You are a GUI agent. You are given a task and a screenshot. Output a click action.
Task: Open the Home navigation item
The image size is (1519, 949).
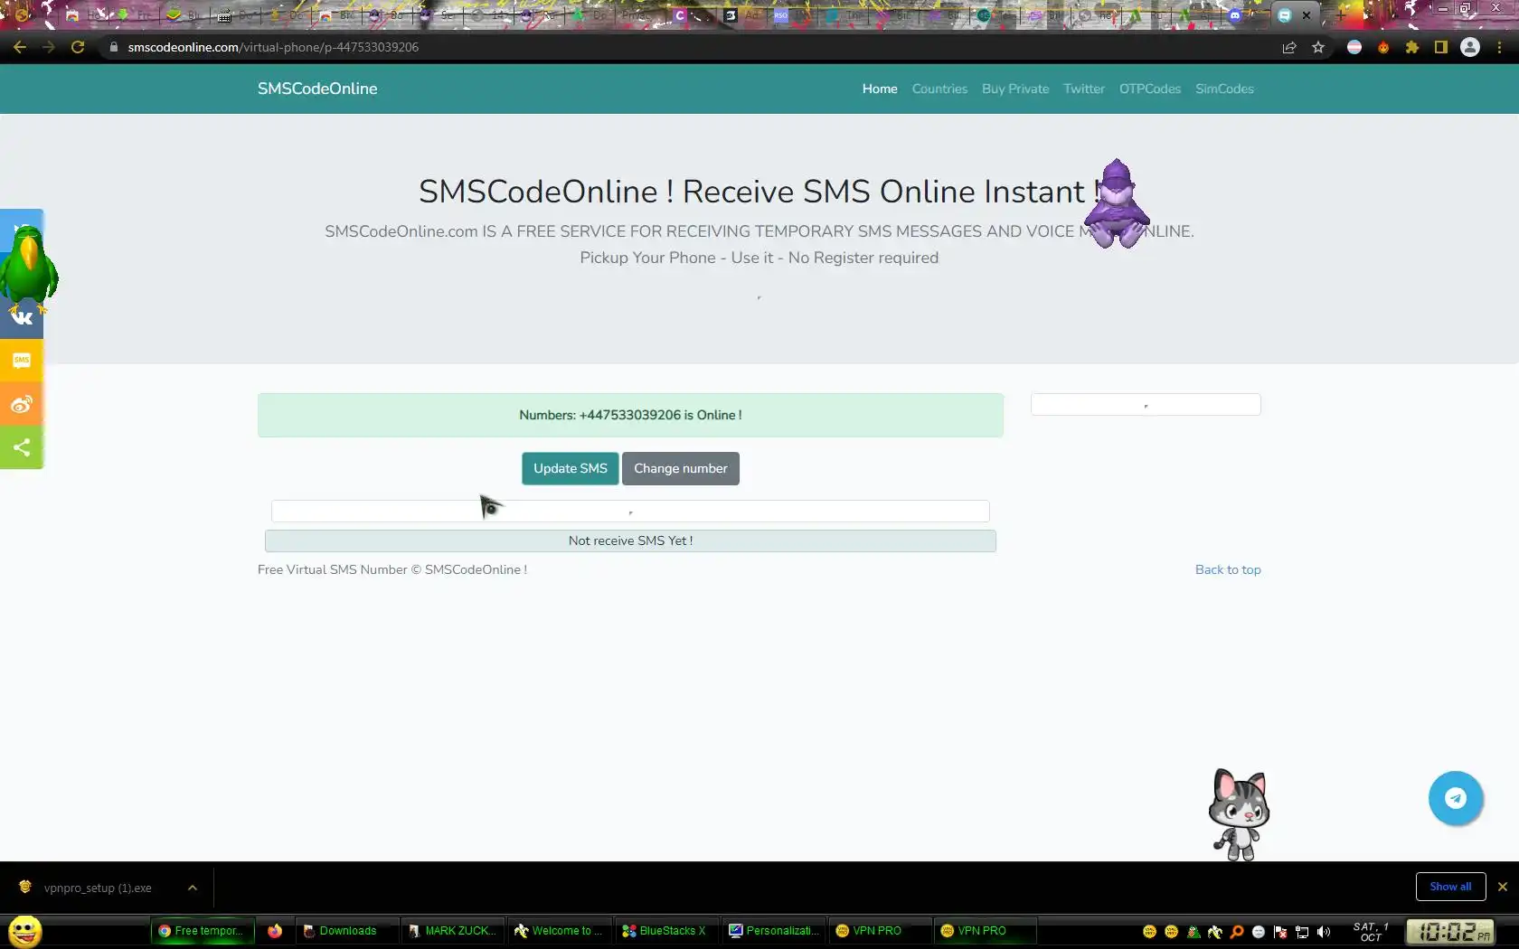[x=880, y=89]
